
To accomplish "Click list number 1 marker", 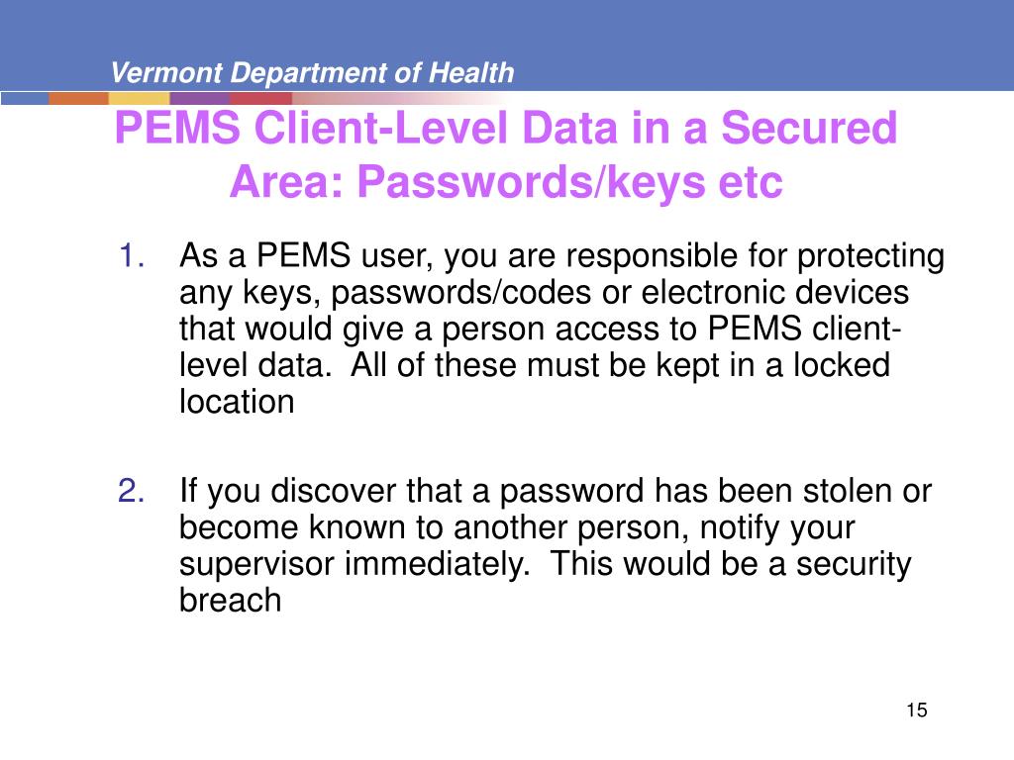I will tap(132, 255).
